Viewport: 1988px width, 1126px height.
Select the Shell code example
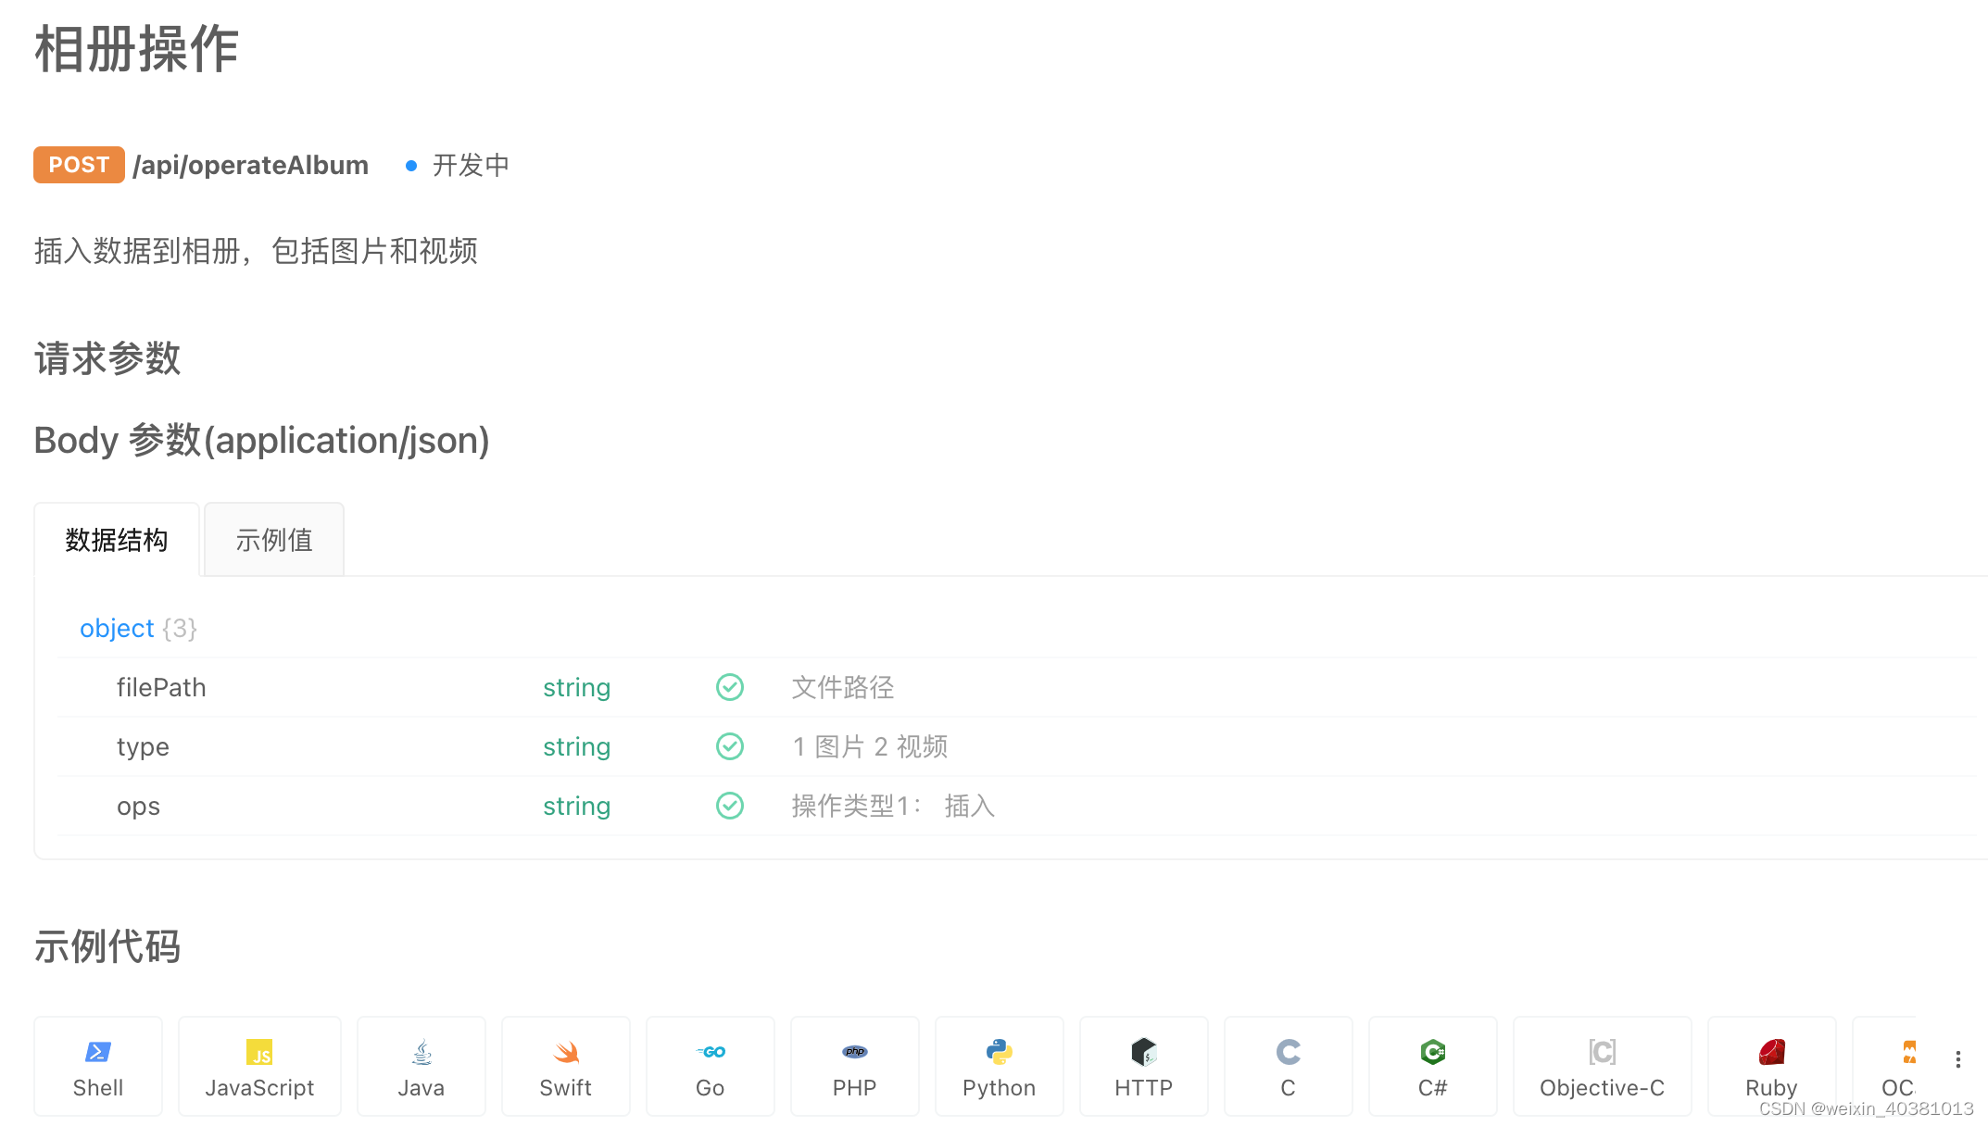(x=97, y=1066)
